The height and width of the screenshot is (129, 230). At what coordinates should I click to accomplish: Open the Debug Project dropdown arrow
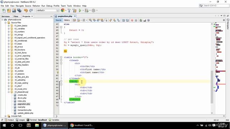(x=90, y=10)
